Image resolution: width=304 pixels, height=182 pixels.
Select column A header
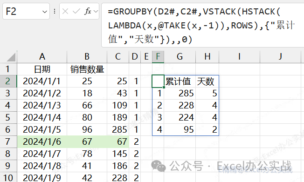[42, 57]
